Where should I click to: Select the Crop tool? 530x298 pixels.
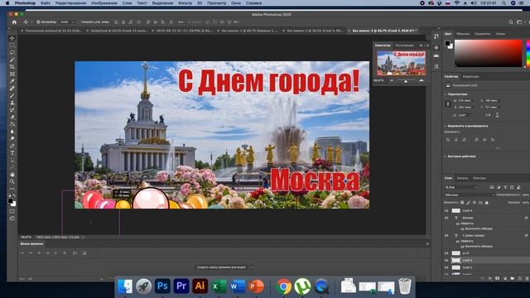click(12, 67)
